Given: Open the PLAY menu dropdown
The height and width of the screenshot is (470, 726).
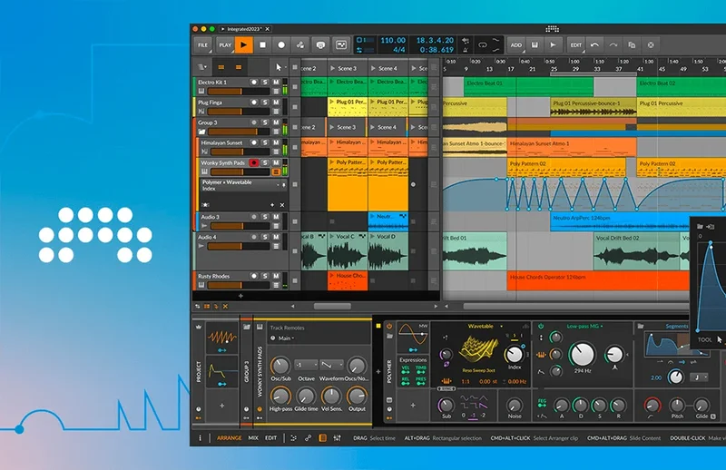Looking at the screenshot, I should 225,45.
